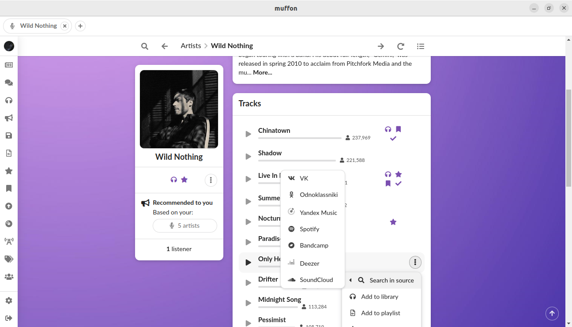This screenshot has height=327, width=572.
Task: Open the search icon in the top bar
Action: (144, 46)
